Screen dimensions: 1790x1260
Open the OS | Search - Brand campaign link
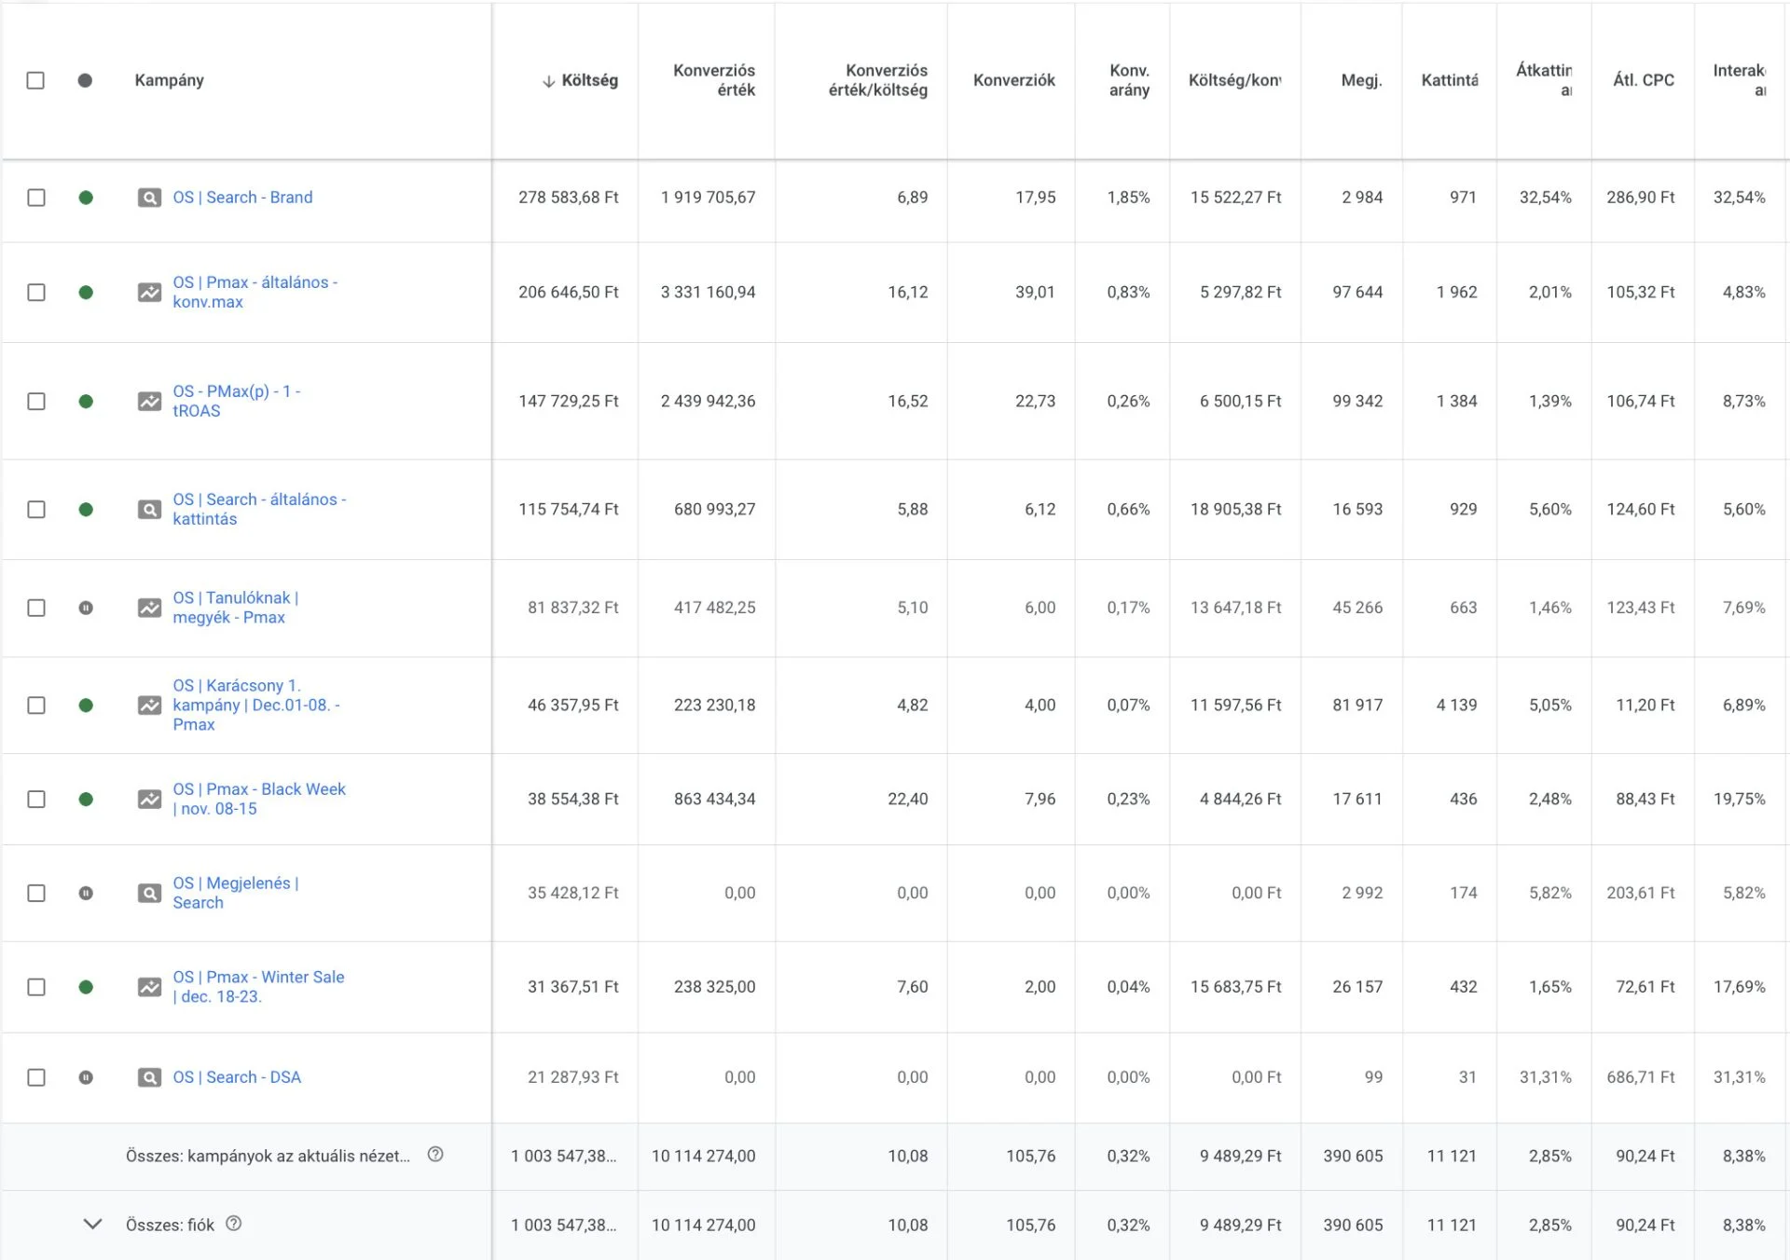coord(242,198)
